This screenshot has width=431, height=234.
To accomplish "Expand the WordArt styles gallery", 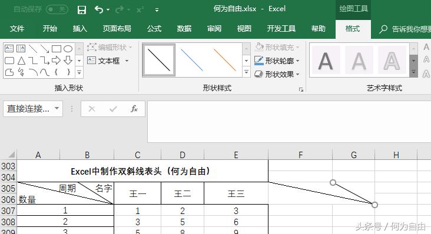I will [413, 72].
